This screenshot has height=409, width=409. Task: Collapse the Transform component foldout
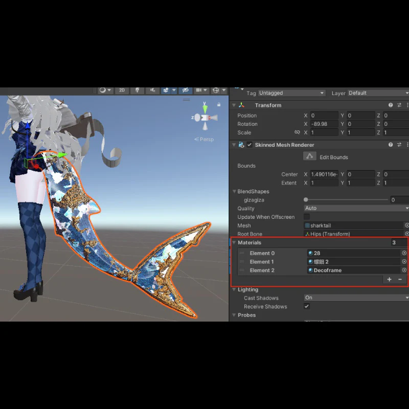[234, 105]
